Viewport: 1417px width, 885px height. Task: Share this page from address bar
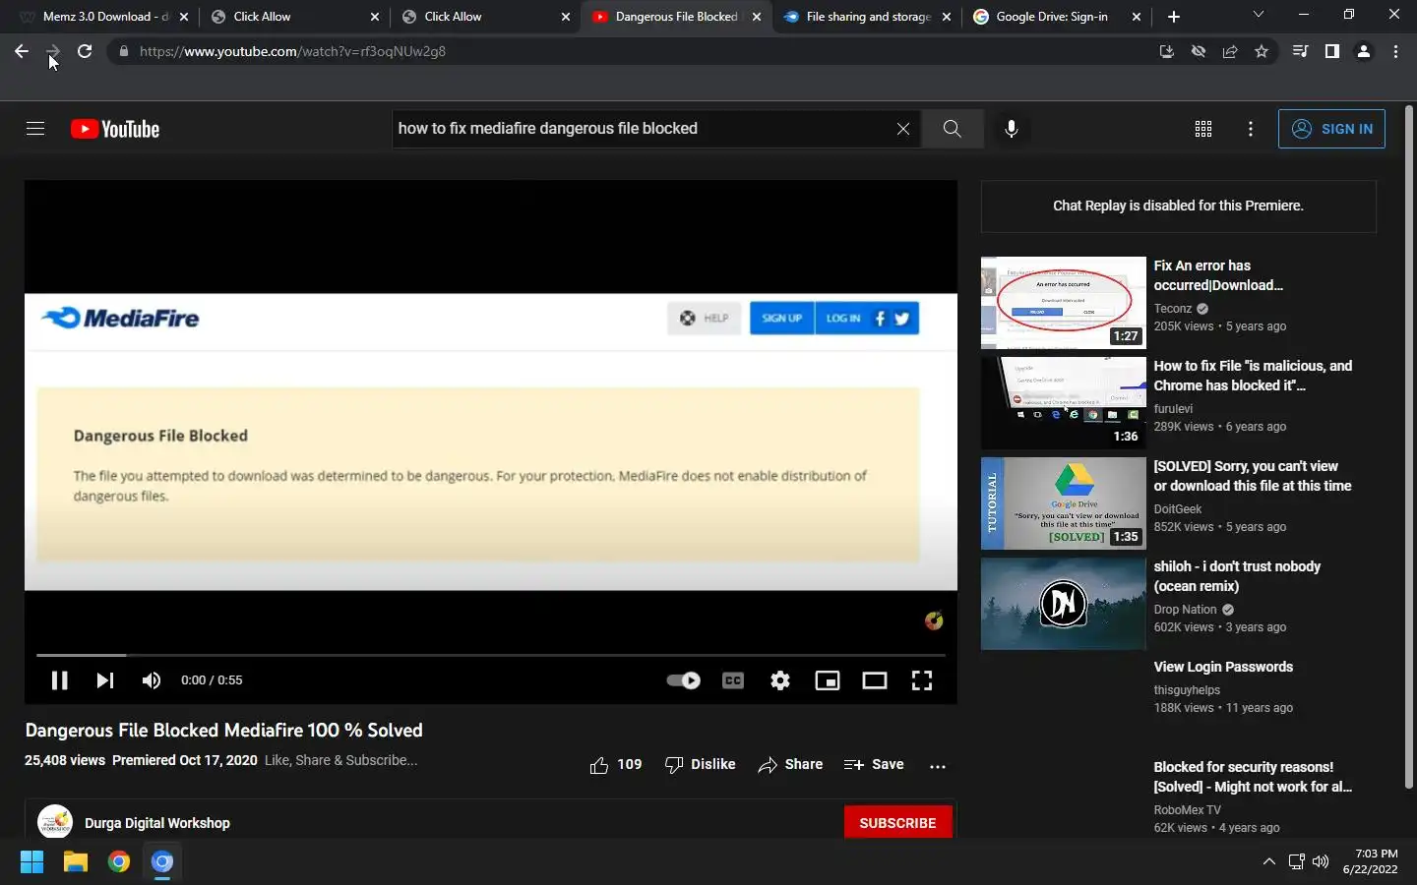[x=1230, y=51]
